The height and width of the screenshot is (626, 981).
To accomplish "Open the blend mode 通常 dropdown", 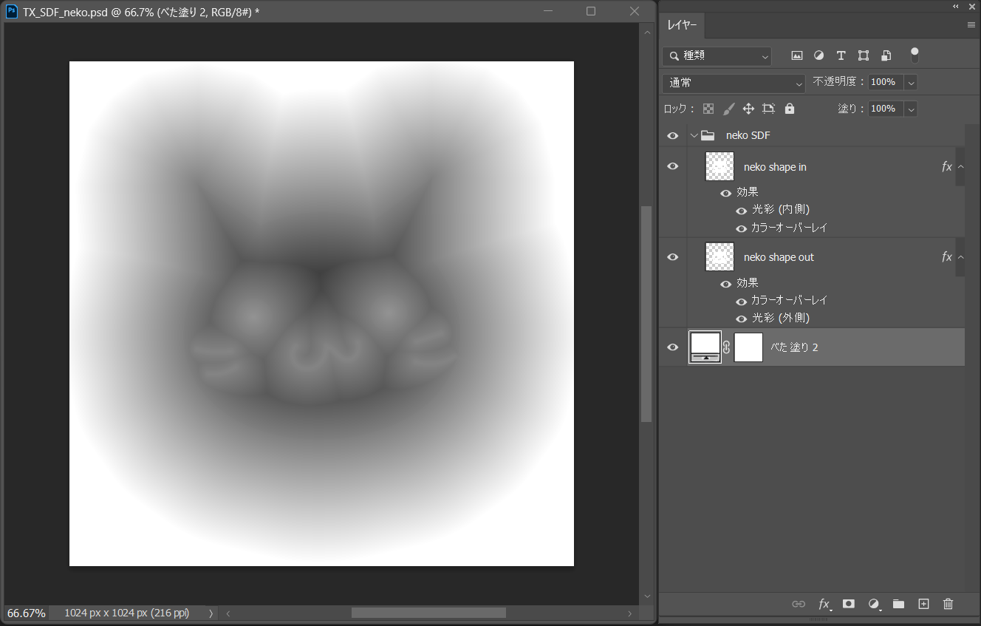I will [734, 83].
